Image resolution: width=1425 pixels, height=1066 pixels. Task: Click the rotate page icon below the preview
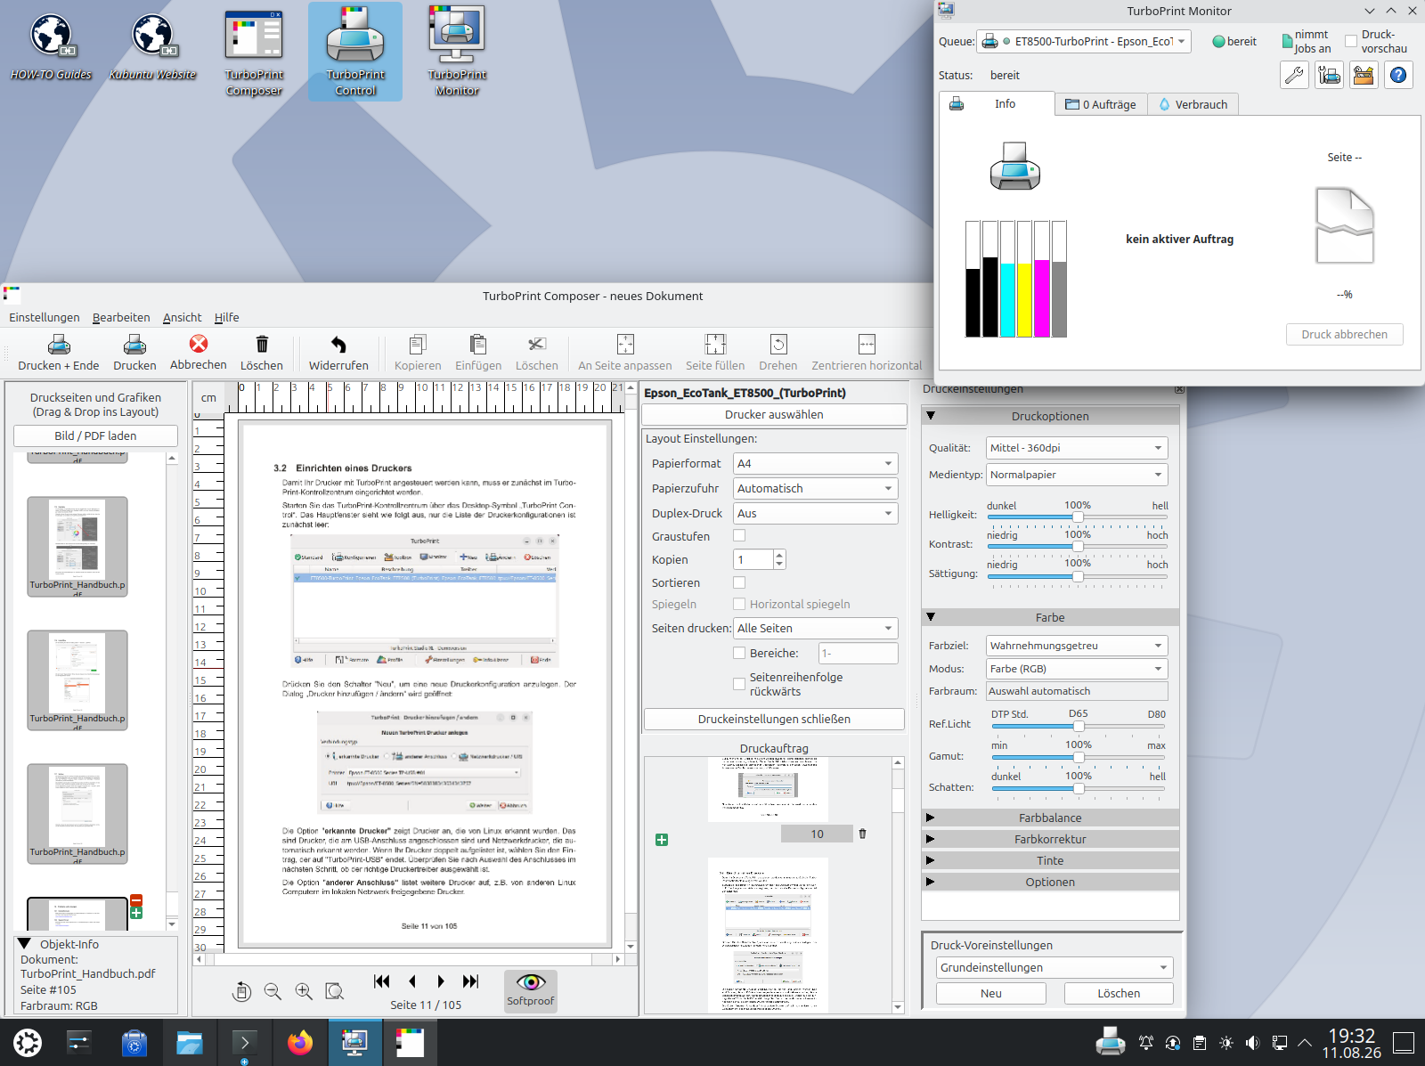(242, 991)
